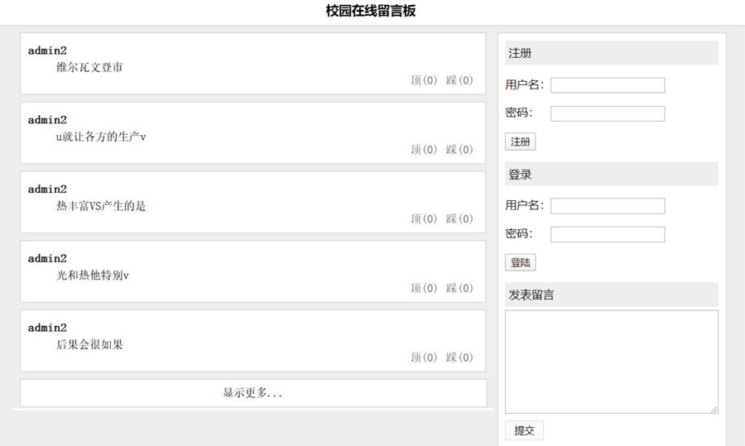745x446 pixels.
Task: Click message text 热丰富VS产生的是
Action: coord(101,206)
